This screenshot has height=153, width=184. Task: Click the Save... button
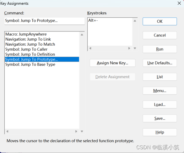(x=160, y=118)
